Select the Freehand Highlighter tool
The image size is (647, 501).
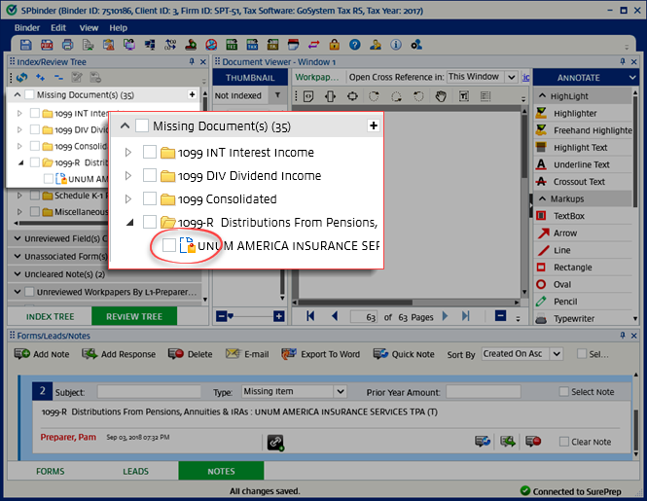[584, 130]
